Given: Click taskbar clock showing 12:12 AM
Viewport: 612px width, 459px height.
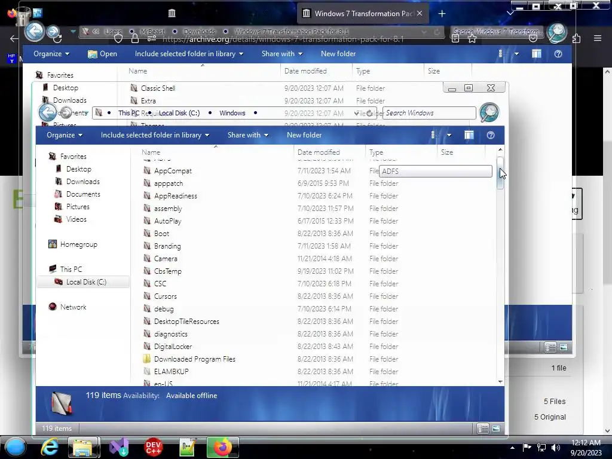Looking at the screenshot, I should pos(586,443).
